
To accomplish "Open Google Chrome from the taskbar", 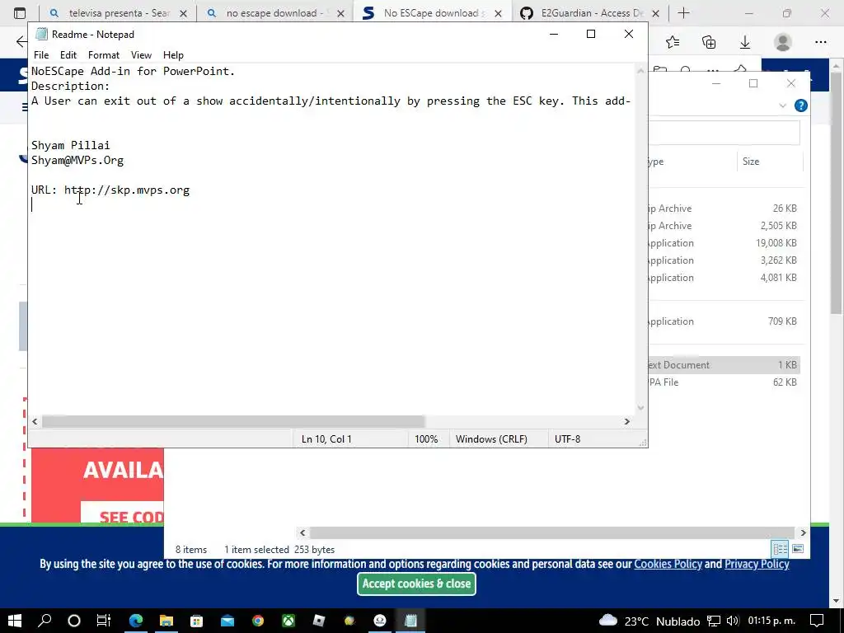I will 258,621.
